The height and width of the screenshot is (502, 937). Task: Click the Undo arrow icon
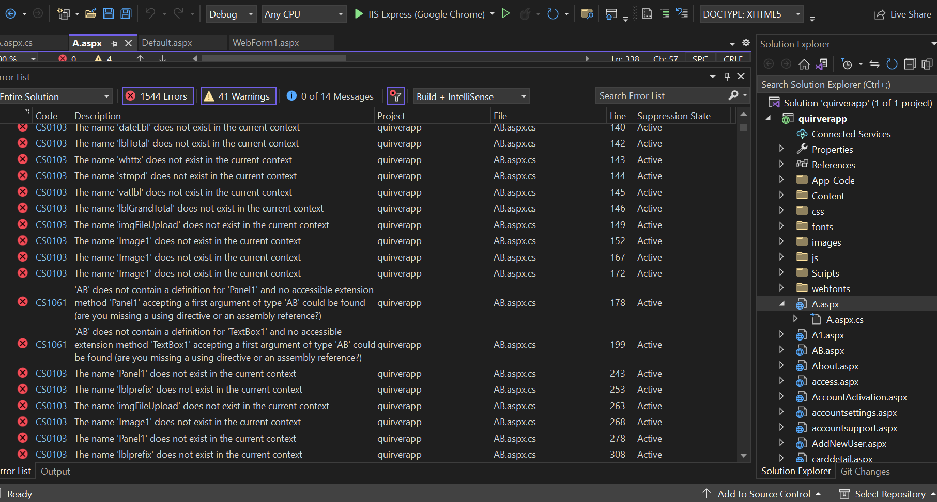coord(150,14)
